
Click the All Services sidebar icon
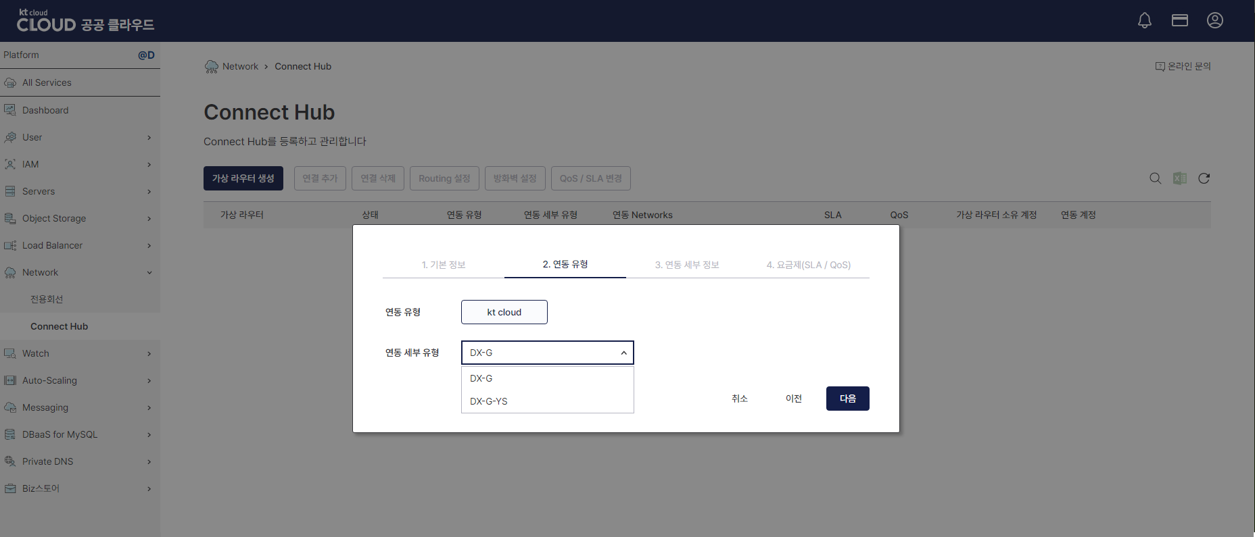pos(10,83)
